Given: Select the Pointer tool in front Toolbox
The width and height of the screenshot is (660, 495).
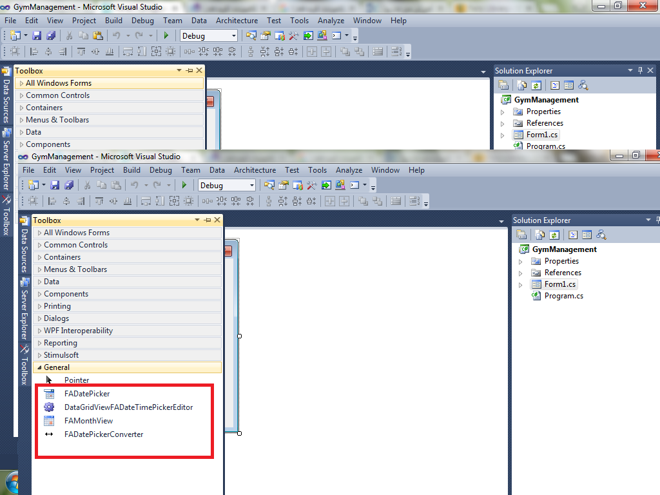Looking at the screenshot, I should click(77, 380).
